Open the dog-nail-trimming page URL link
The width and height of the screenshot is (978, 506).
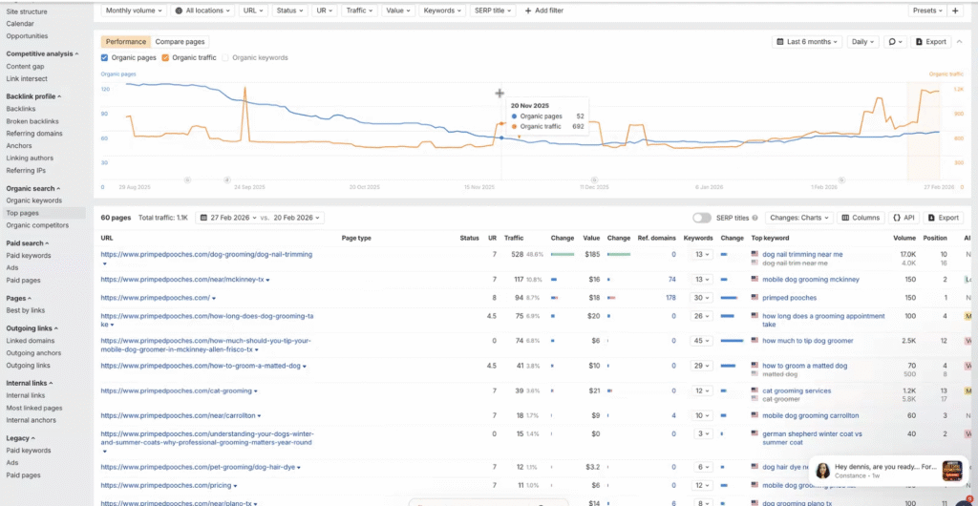tap(206, 254)
